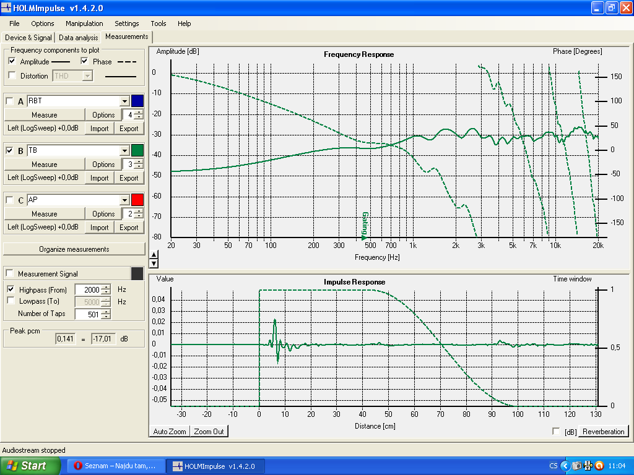
Task: Check measurement C (AP) checkbox
Action: tap(10, 200)
